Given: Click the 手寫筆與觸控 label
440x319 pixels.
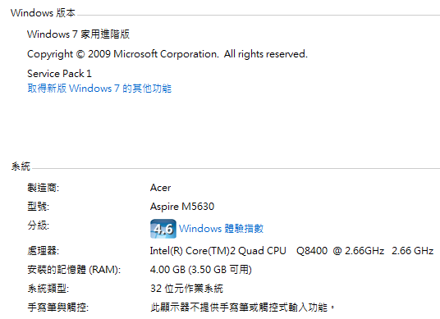Looking at the screenshot, I should (x=57, y=308).
